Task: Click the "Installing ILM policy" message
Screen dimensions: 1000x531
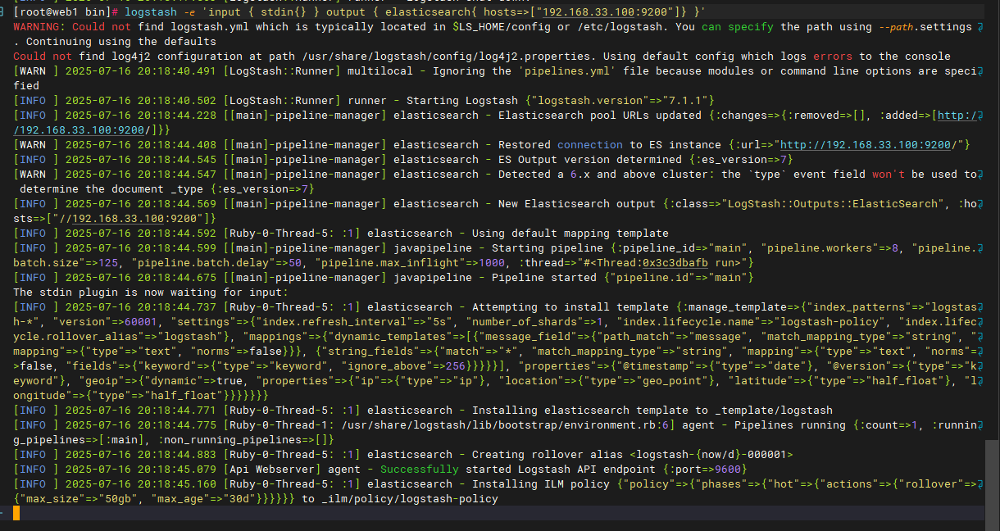Action: tap(541, 484)
